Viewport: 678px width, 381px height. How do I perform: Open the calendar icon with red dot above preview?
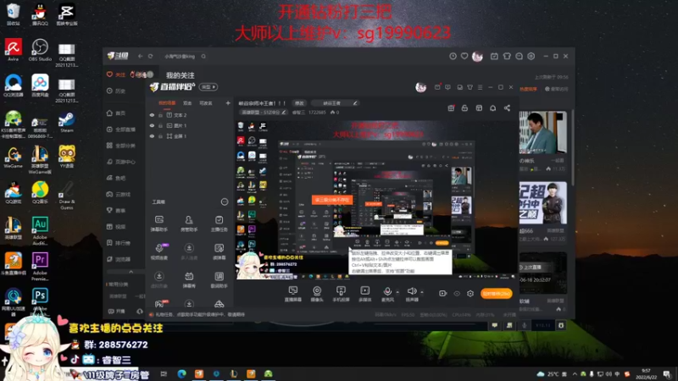(451, 108)
